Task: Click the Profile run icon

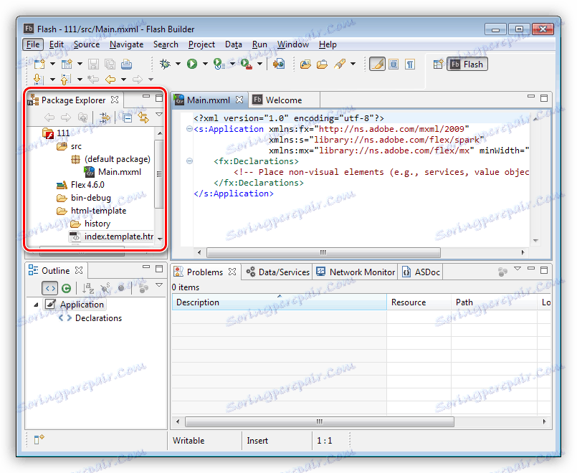Action: tap(219, 64)
